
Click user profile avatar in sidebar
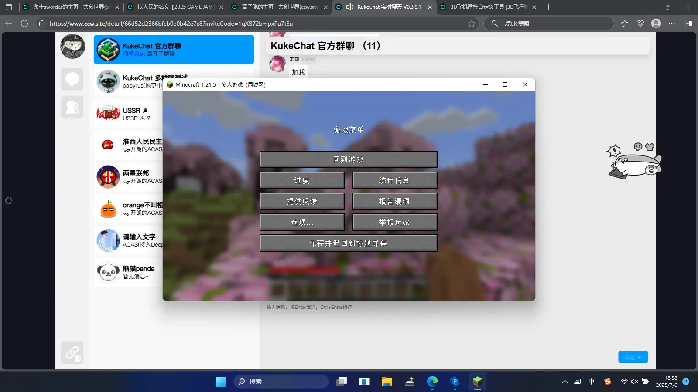click(72, 46)
